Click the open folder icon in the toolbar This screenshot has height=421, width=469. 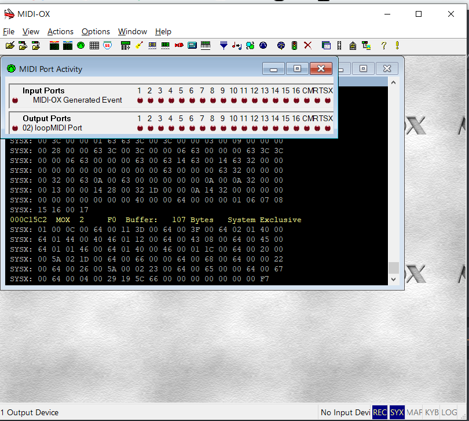[x=10, y=46]
